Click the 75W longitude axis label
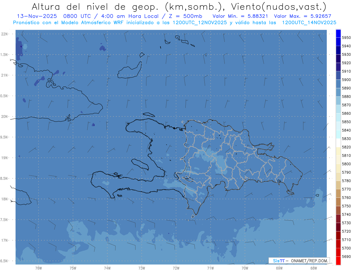The width and height of the screenshot is (352, 272). coord(73,268)
